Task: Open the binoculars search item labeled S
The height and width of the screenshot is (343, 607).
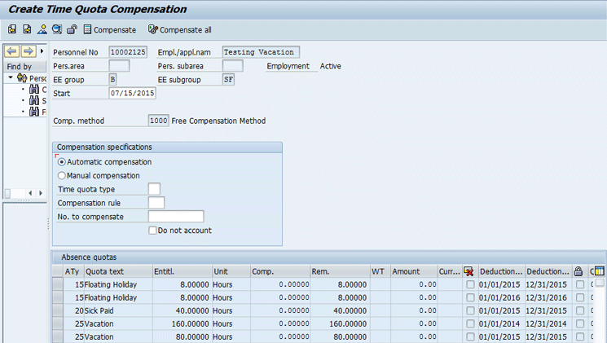Action: pyautogui.click(x=34, y=101)
